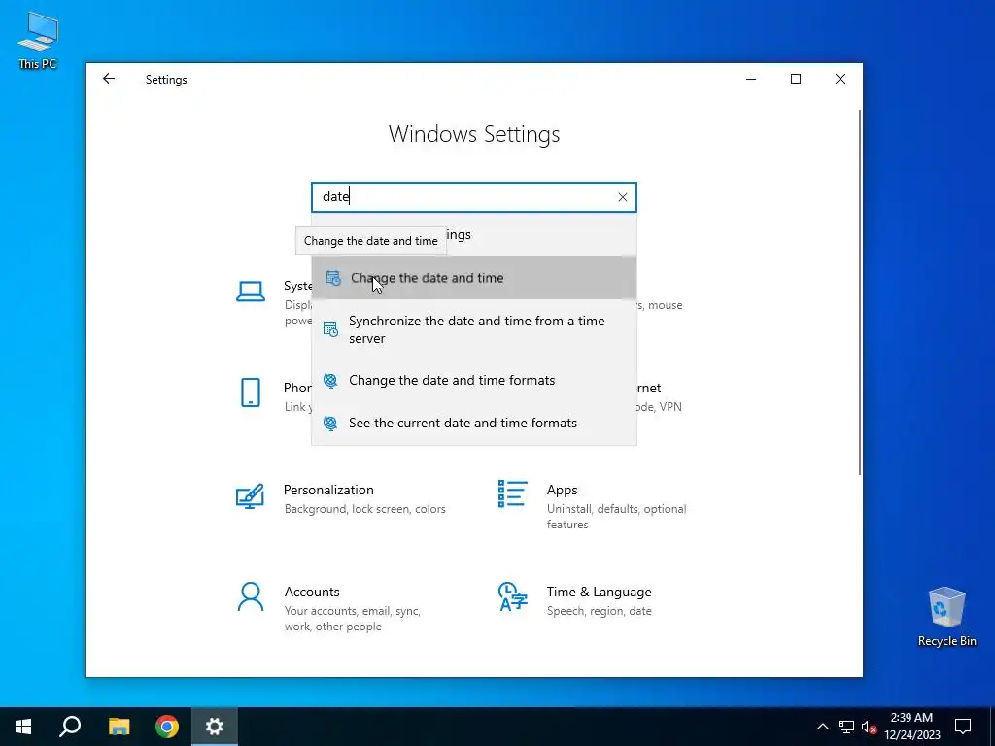Choose See the current date and time formats
This screenshot has width=995, height=746.
473,424
